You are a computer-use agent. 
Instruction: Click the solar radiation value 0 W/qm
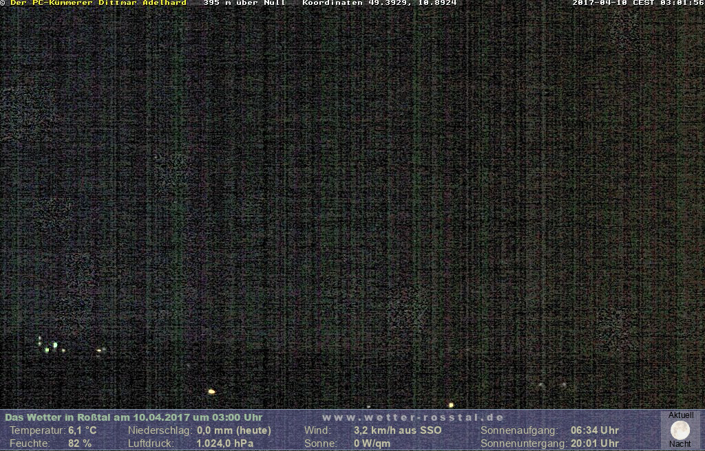(x=372, y=443)
